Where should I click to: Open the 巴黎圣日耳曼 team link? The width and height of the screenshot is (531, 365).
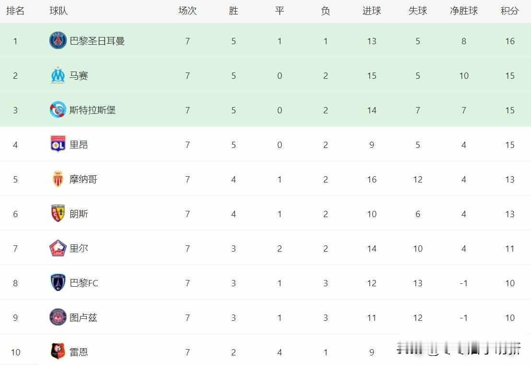click(x=97, y=41)
